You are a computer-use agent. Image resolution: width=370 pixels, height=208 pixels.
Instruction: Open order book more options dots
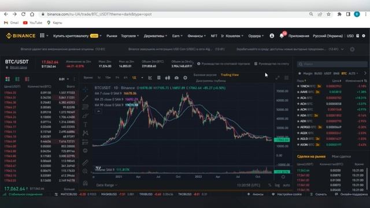[75, 79]
